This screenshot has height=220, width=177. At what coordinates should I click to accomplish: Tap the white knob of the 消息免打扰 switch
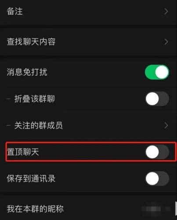(162, 72)
